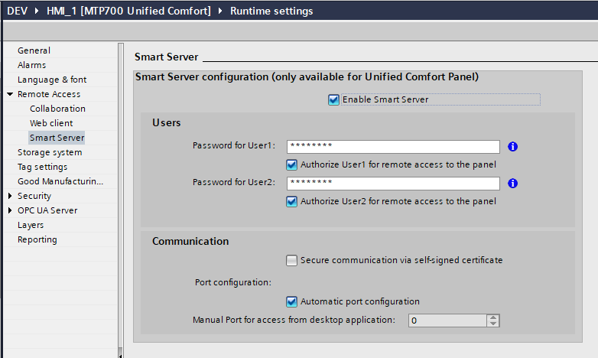Enable secure communication via self-signed certificate

291,261
